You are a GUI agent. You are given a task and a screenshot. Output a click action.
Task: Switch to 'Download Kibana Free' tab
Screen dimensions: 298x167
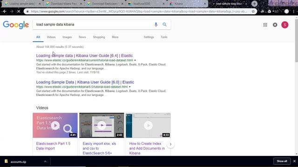[63, 4]
